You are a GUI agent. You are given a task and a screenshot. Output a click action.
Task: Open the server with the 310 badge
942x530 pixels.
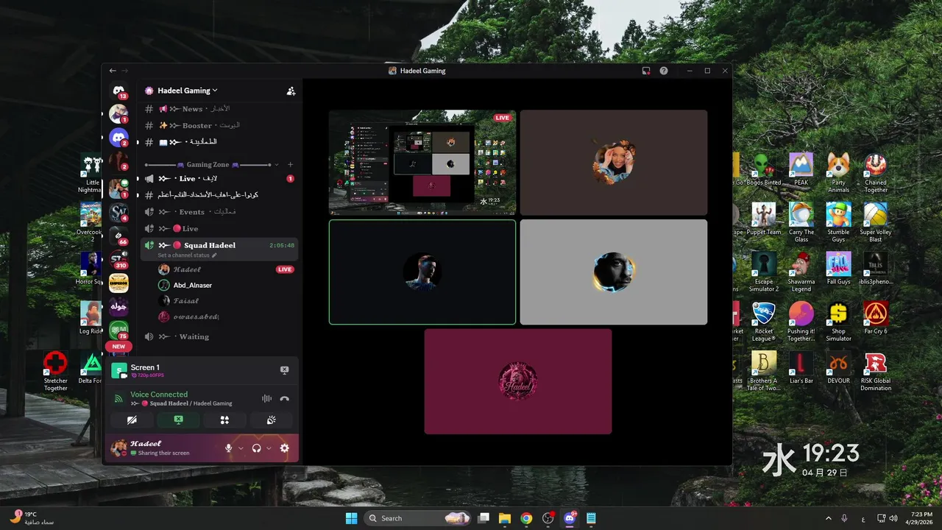[118, 259]
